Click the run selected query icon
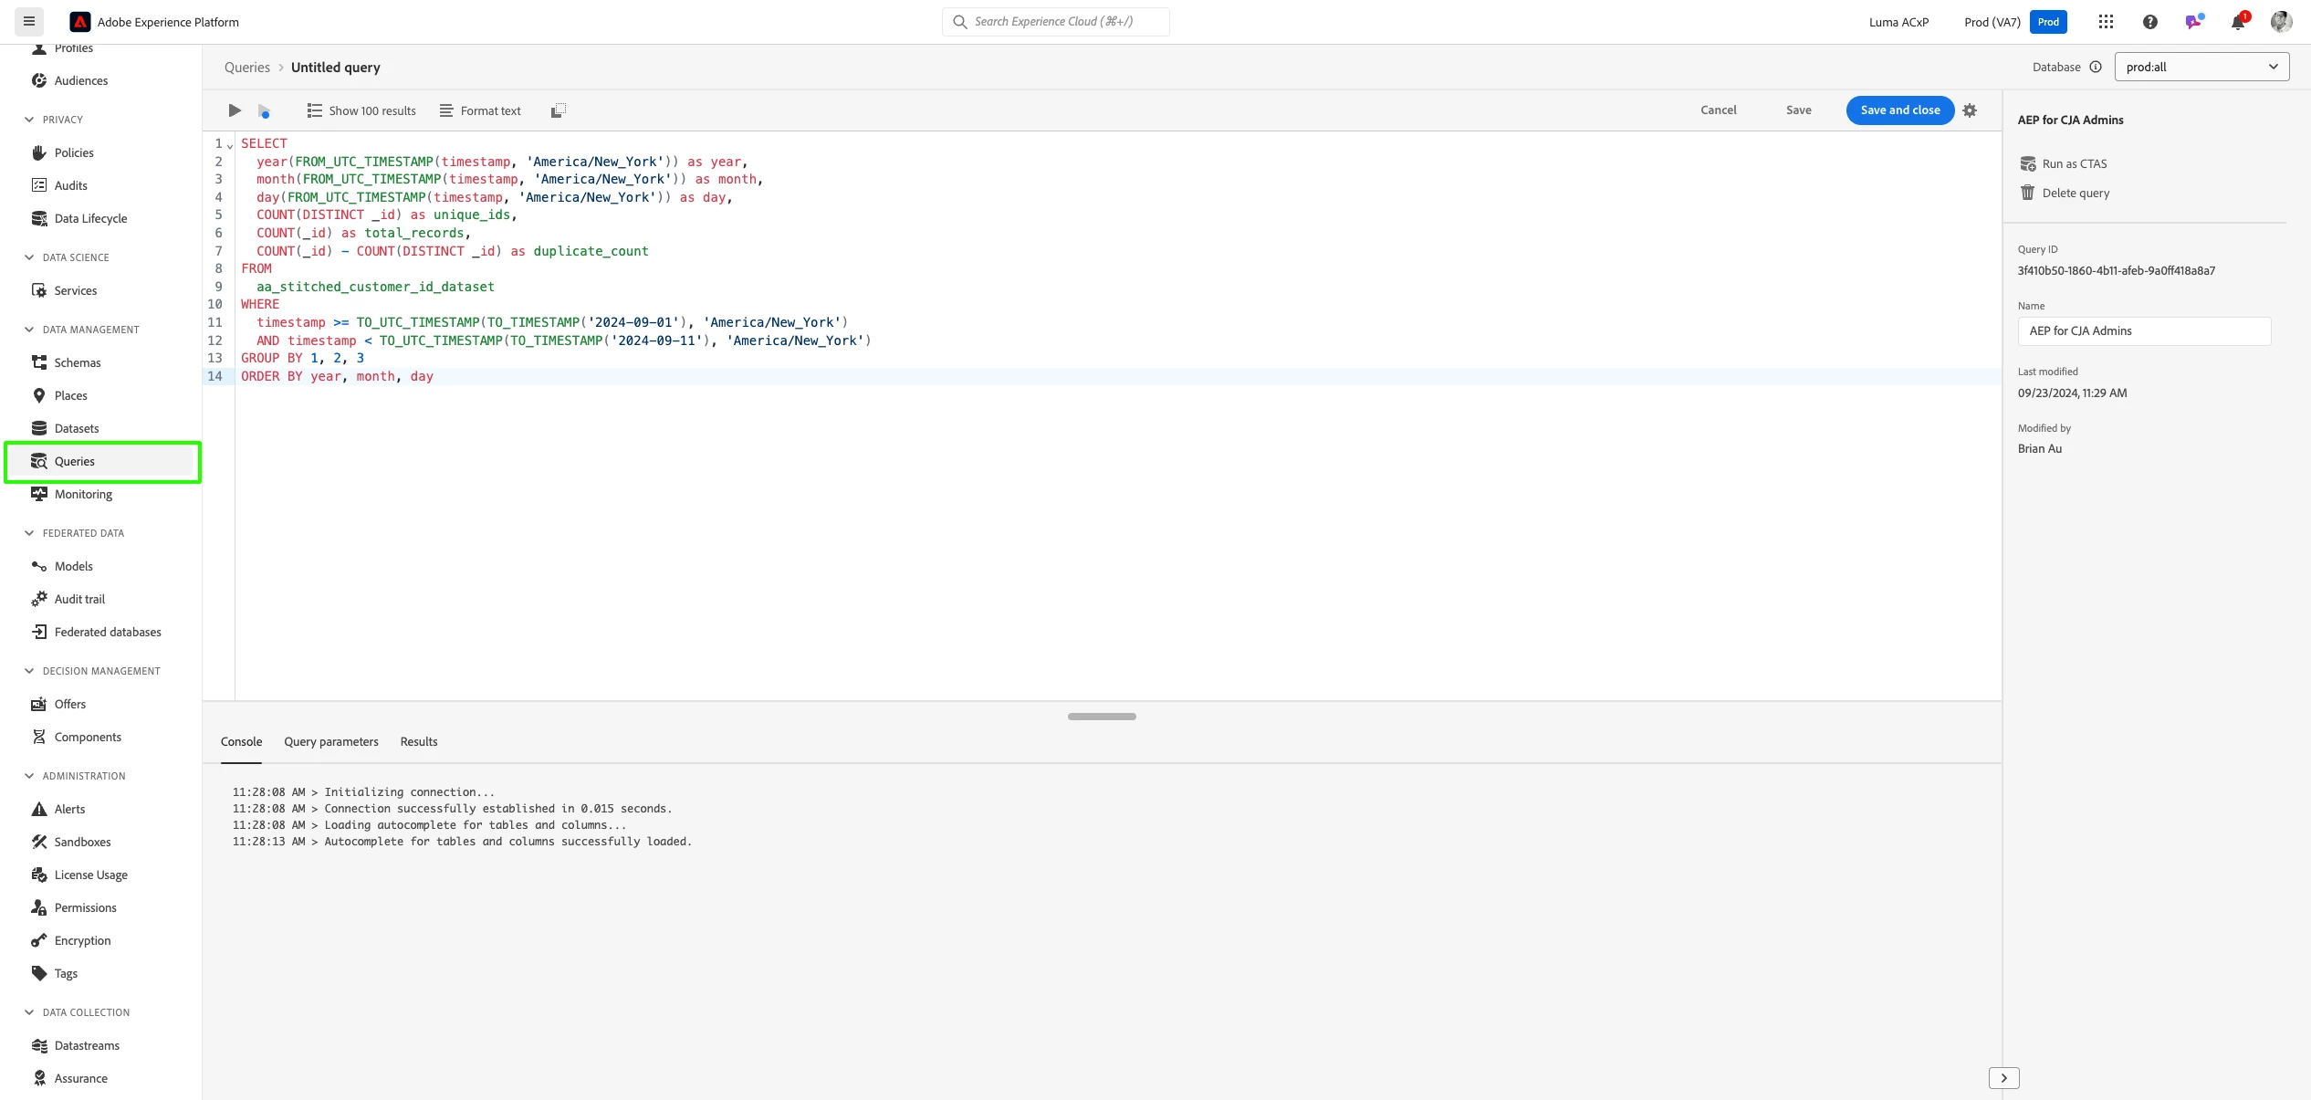Screen dimensions: 2311x1100 click(x=264, y=111)
